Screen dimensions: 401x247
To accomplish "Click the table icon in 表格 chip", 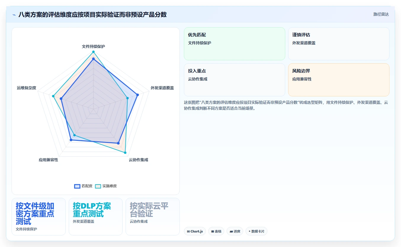I will pyautogui.click(x=212, y=232).
